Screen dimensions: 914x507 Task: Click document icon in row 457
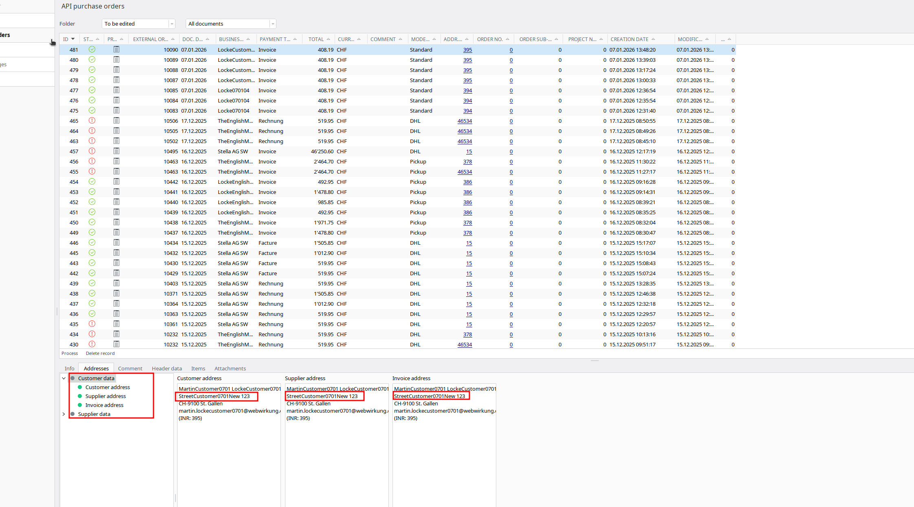[x=116, y=151]
